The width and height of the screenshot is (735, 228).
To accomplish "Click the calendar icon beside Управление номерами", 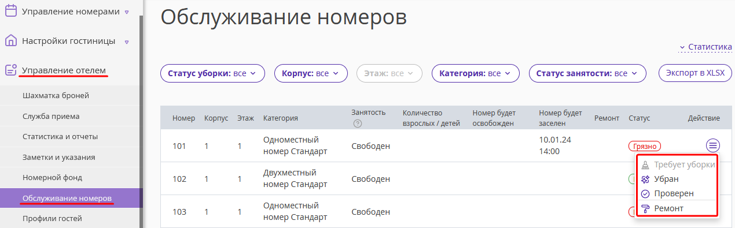I will 10,10.
